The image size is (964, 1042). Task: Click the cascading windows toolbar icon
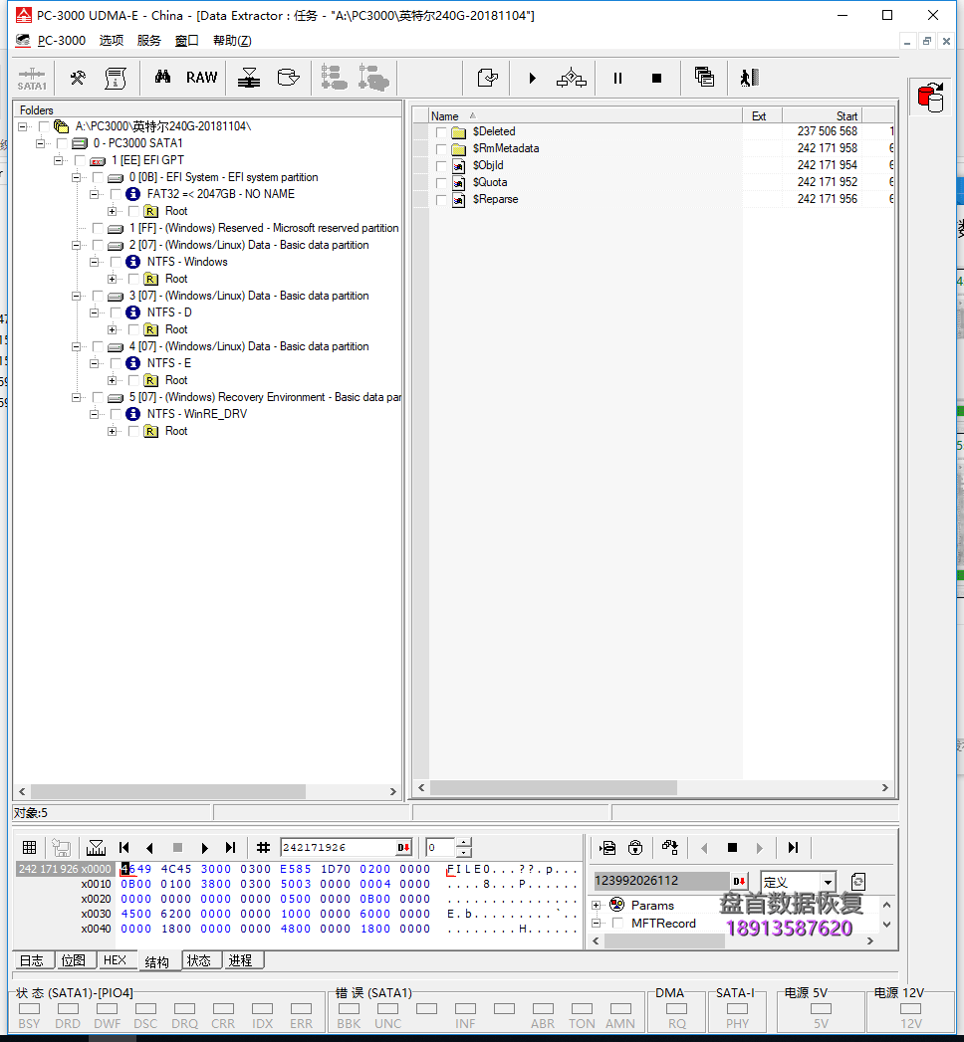pos(704,77)
